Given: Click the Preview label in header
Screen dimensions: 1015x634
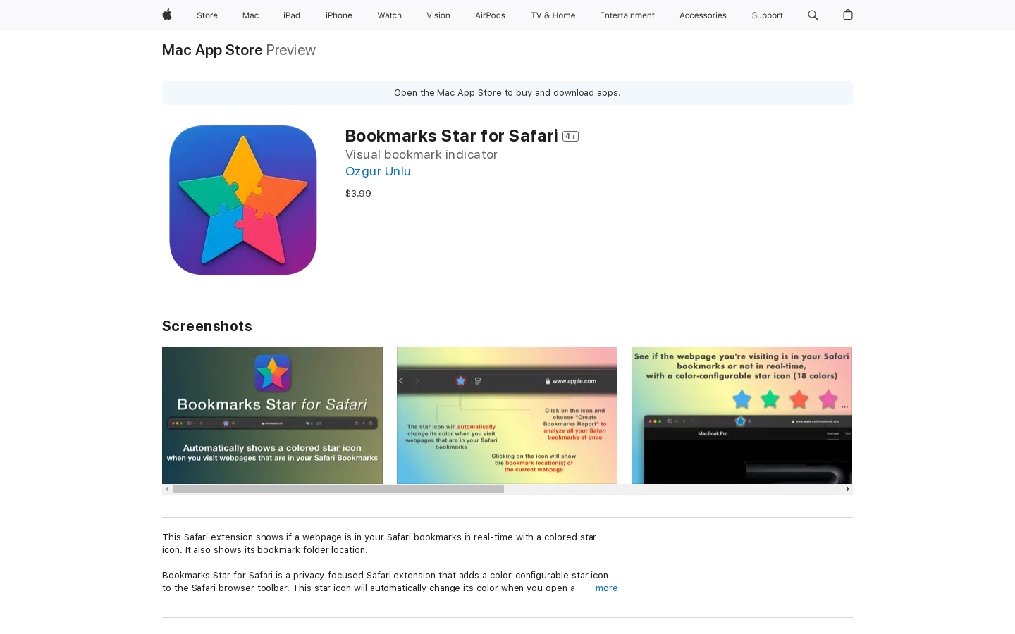Looking at the screenshot, I should pos(290,50).
